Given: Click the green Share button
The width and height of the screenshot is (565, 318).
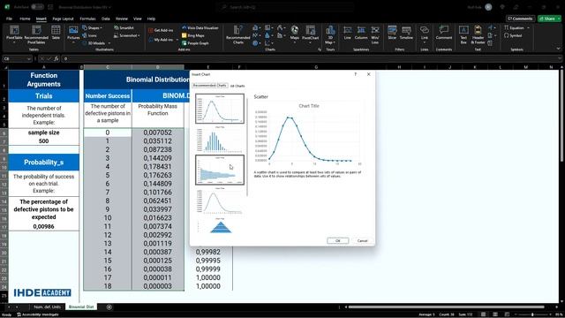Looking at the screenshot, I should click(x=549, y=19).
